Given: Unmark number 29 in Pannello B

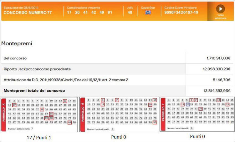Looking at the screenshot, I should (x=150, y=104).
